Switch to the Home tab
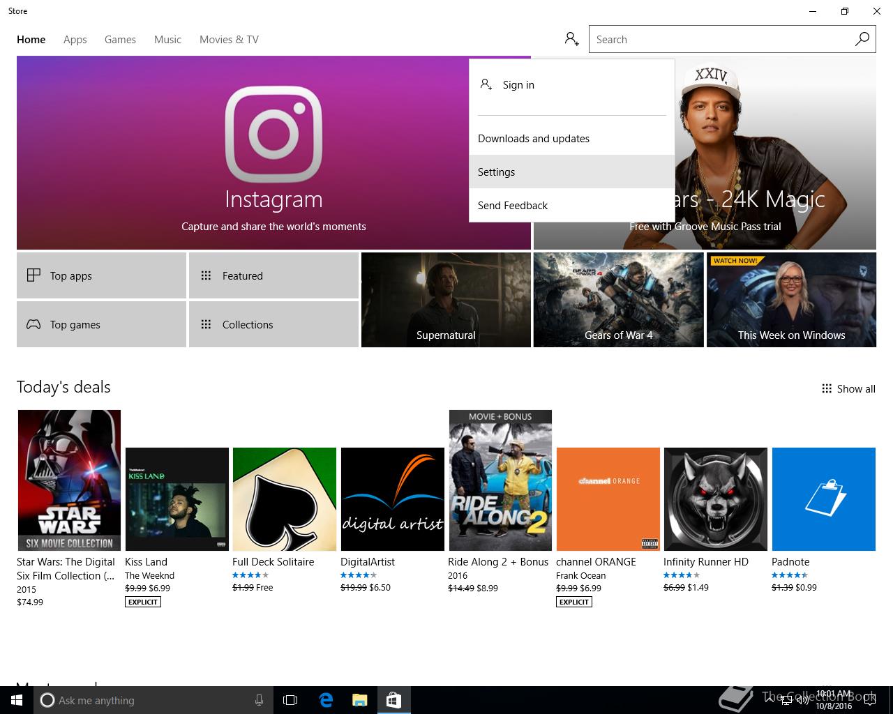Viewport: 893px width, 714px height. pyautogui.click(x=31, y=40)
